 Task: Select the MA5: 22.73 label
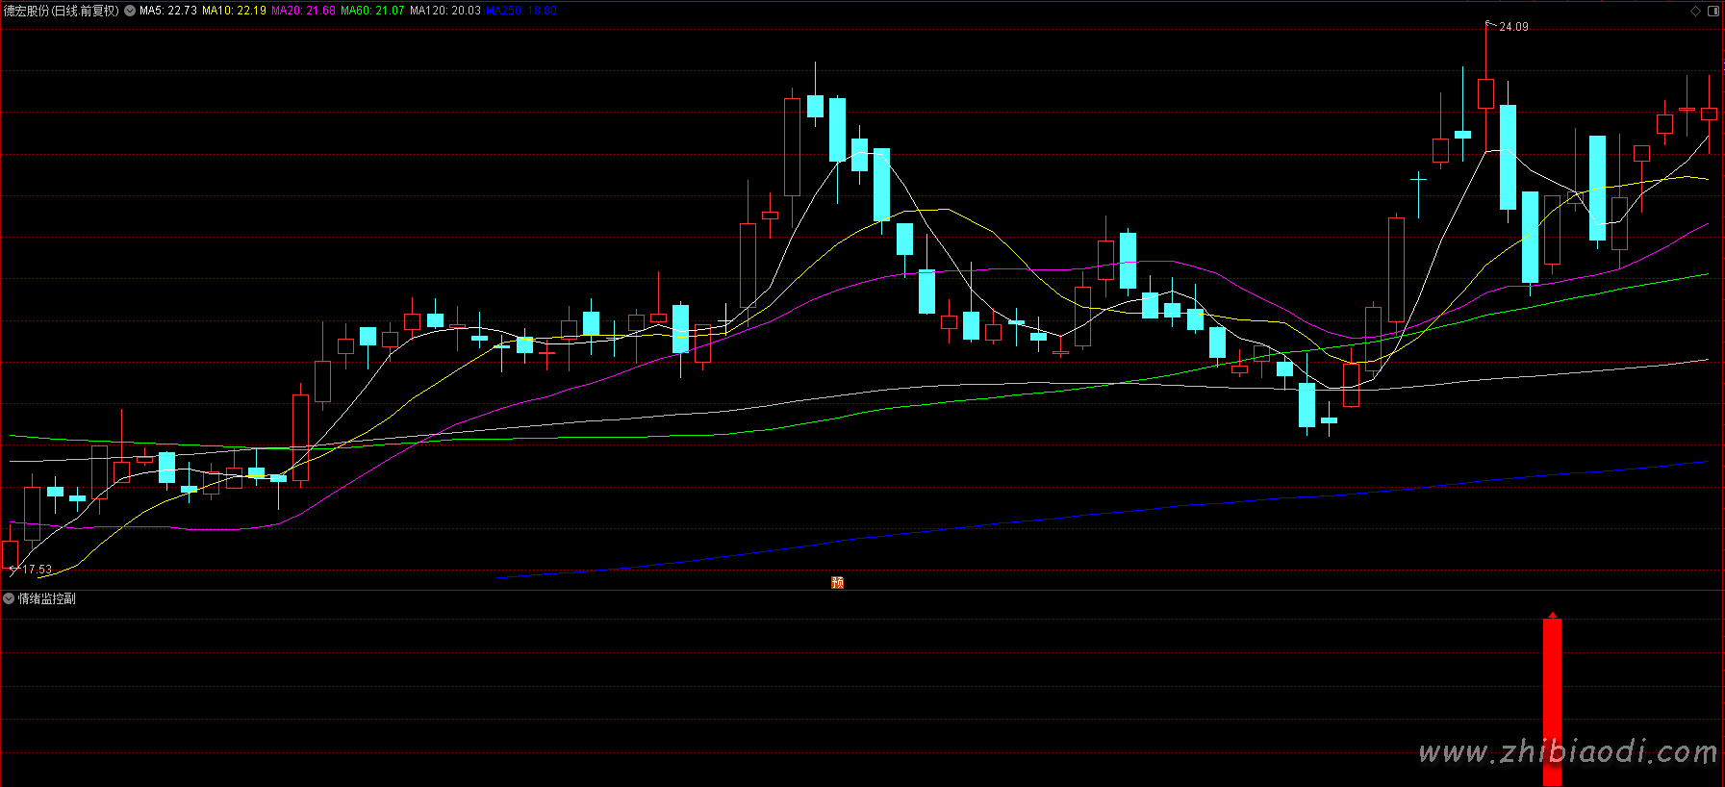[168, 11]
